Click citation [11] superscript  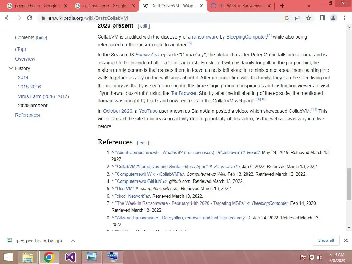314,110
